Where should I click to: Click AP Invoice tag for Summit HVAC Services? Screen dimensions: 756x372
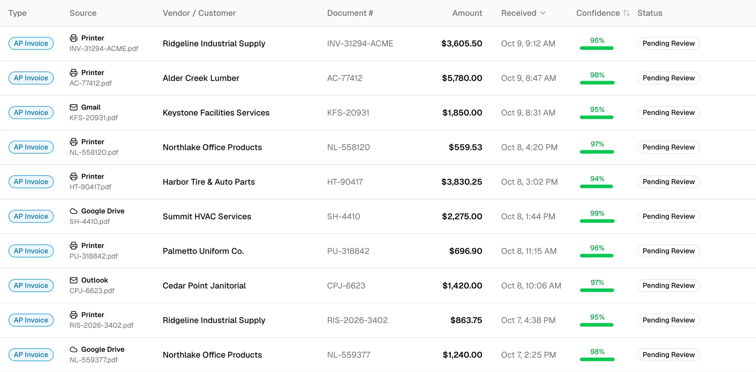pyautogui.click(x=31, y=216)
